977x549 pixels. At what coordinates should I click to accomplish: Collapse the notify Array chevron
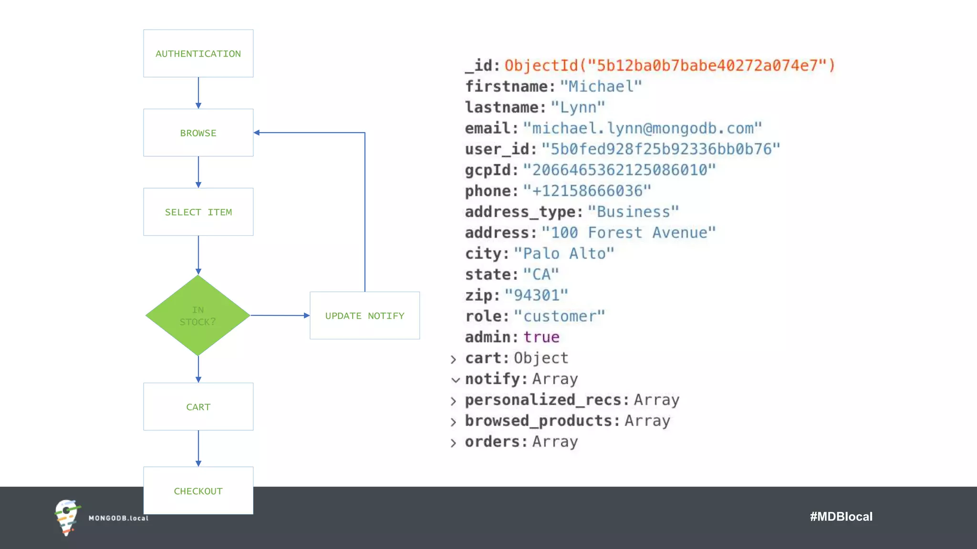pos(455,380)
